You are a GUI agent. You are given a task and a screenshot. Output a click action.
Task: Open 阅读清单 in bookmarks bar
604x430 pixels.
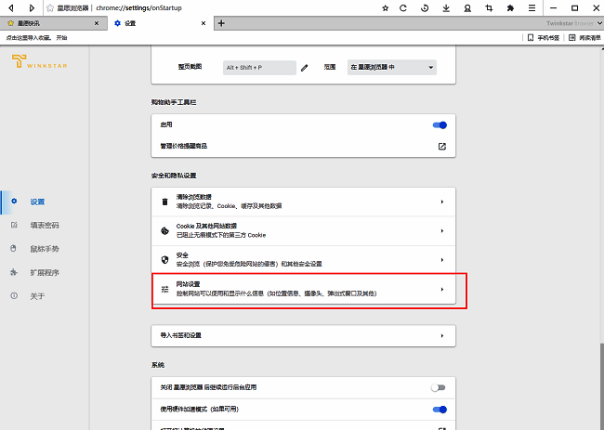[x=584, y=38]
